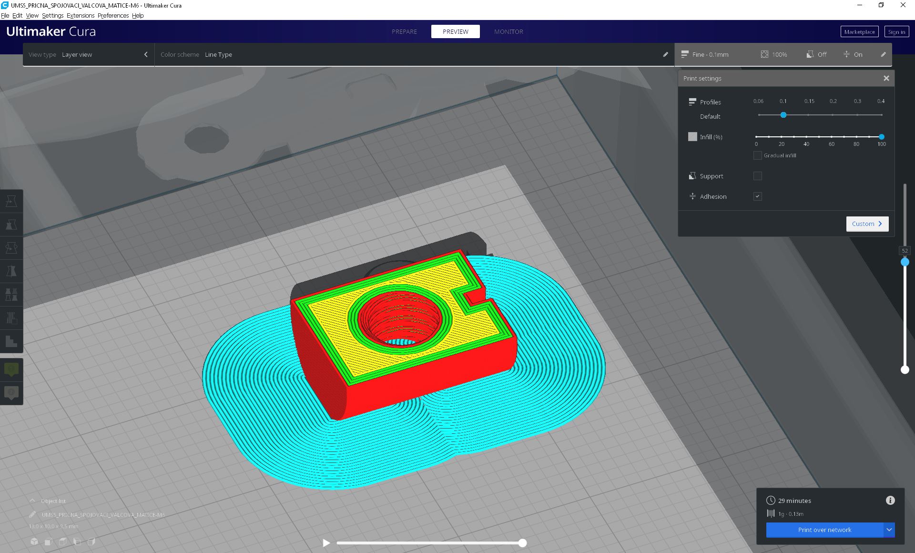Switch to the PREPARE tab
The image size is (915, 553).
pos(404,31)
